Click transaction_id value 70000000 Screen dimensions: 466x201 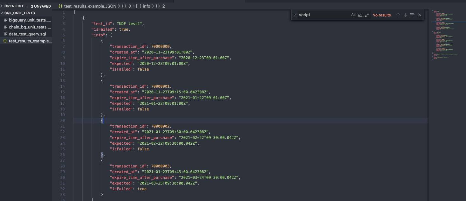[160, 47]
